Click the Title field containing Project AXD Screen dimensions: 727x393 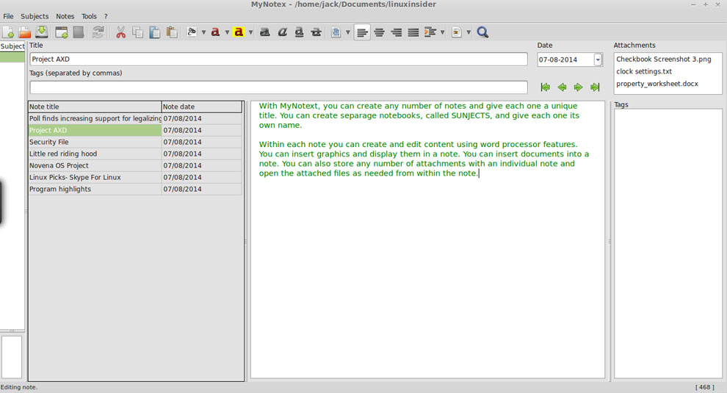[278, 59]
